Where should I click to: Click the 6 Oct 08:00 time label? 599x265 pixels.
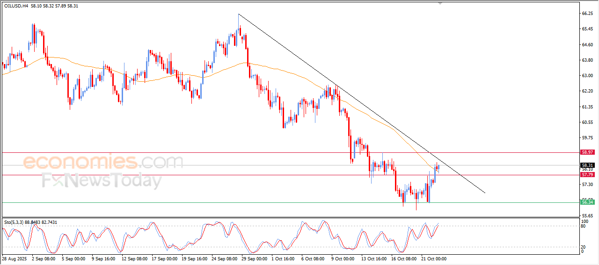pos(314,258)
